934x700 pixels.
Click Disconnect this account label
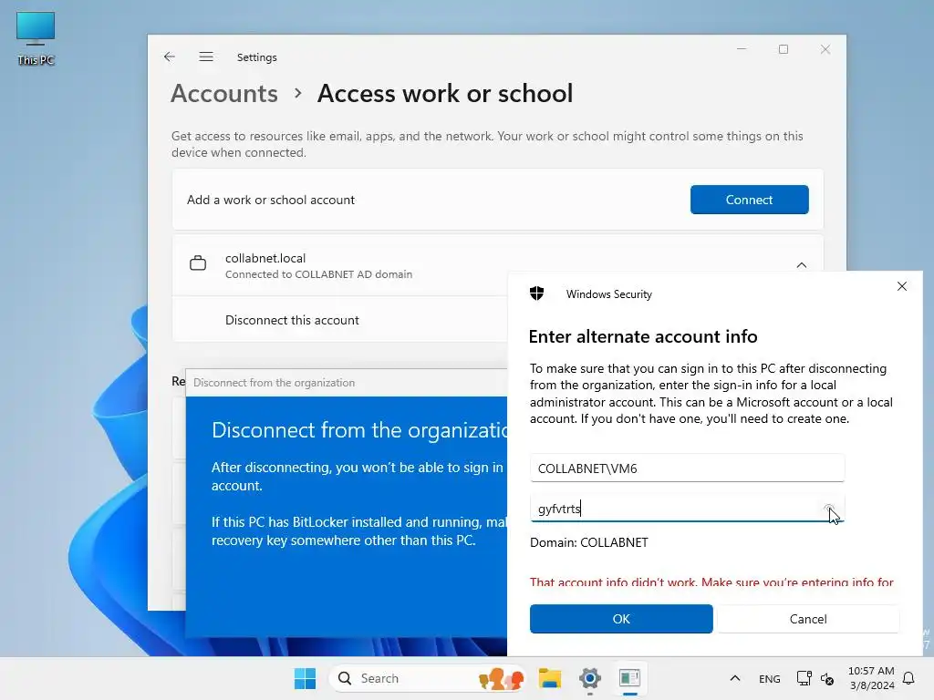292,320
